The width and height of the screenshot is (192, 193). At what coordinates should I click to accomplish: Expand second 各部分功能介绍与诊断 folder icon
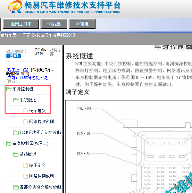tap(16, 187)
